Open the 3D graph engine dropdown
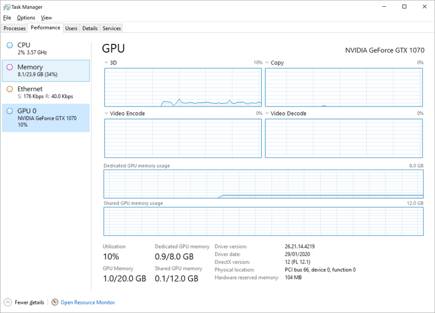This screenshot has width=435, height=313. click(107, 63)
